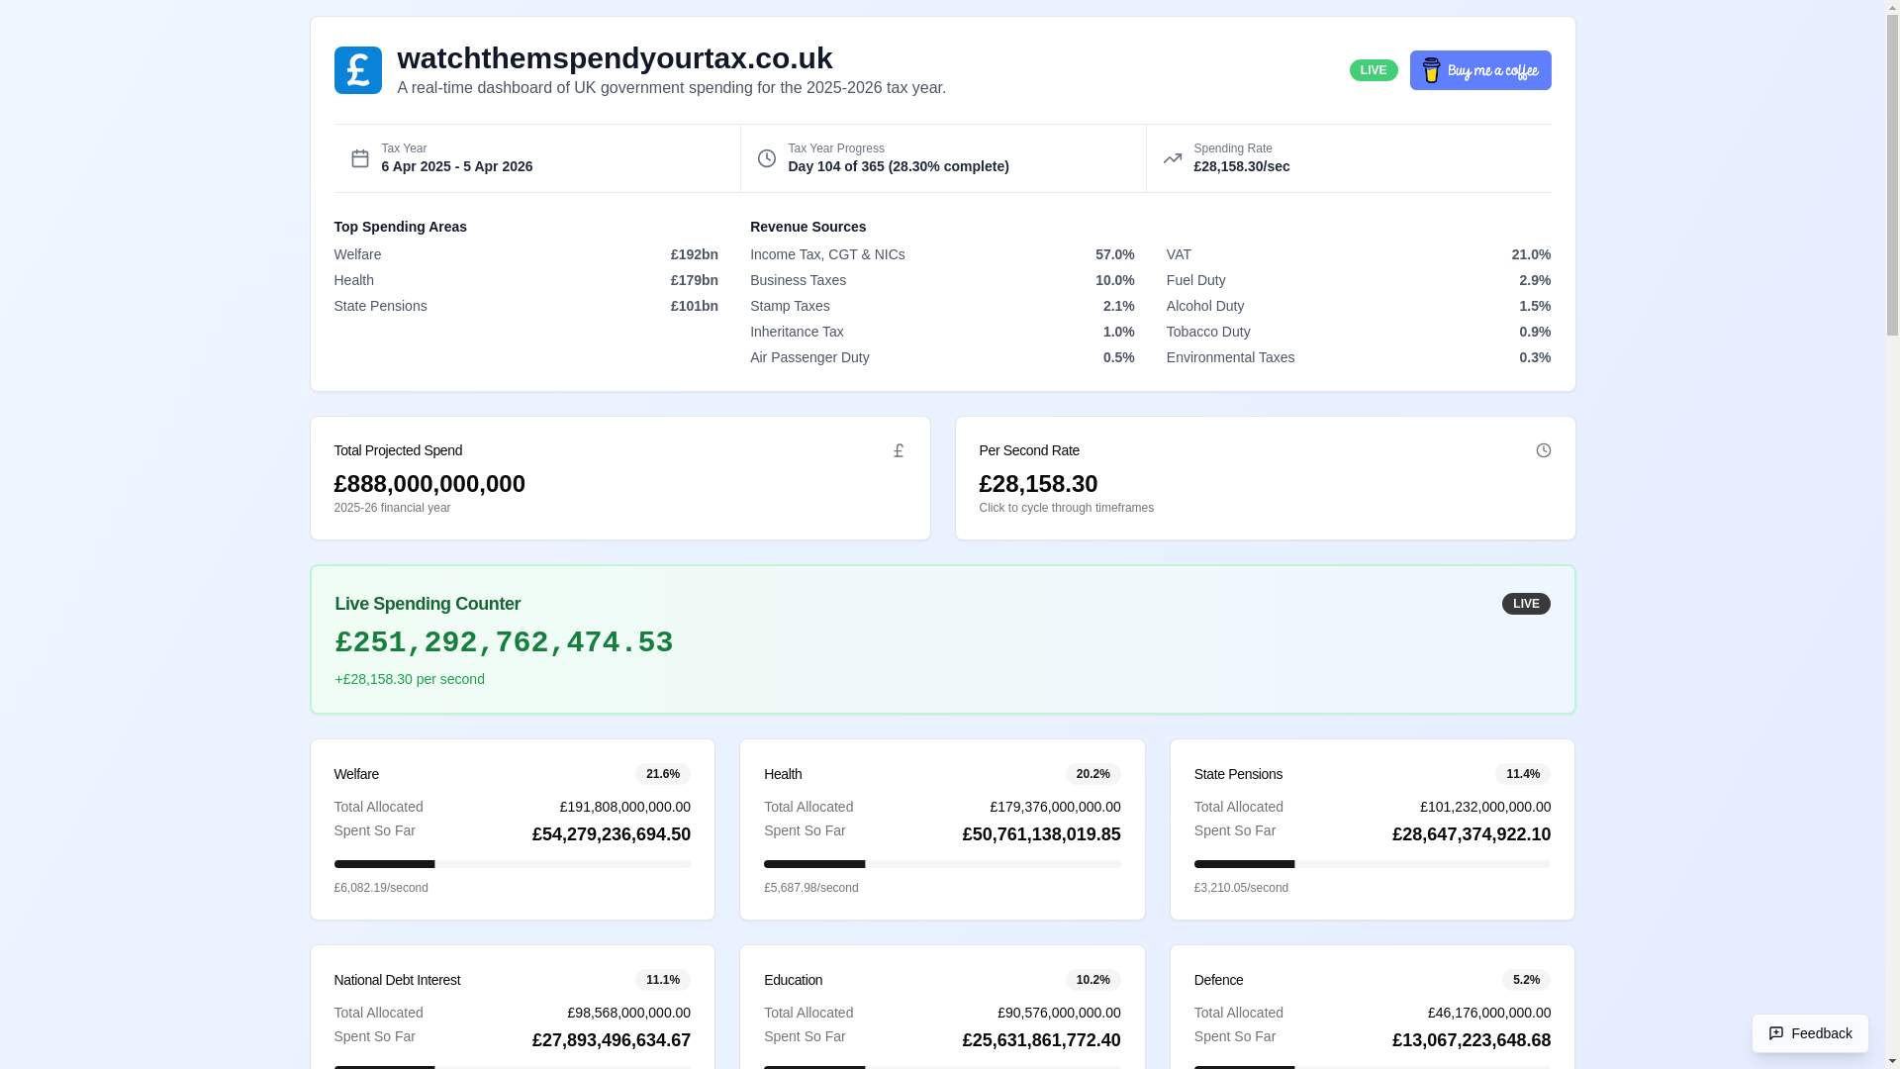
Task: Click the pound sign site logo
Action: (357, 70)
